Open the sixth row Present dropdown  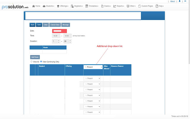tap(92, 107)
